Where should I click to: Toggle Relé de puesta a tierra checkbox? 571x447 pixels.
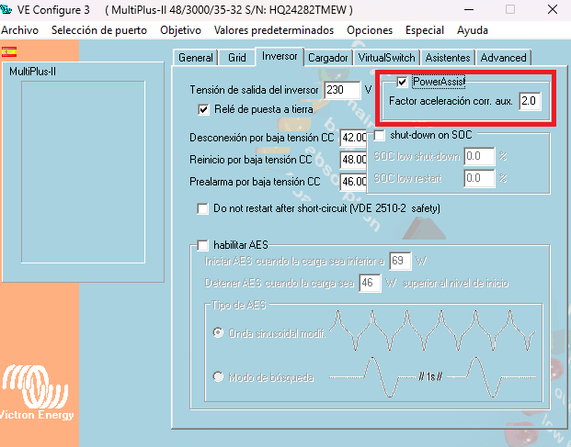(203, 109)
